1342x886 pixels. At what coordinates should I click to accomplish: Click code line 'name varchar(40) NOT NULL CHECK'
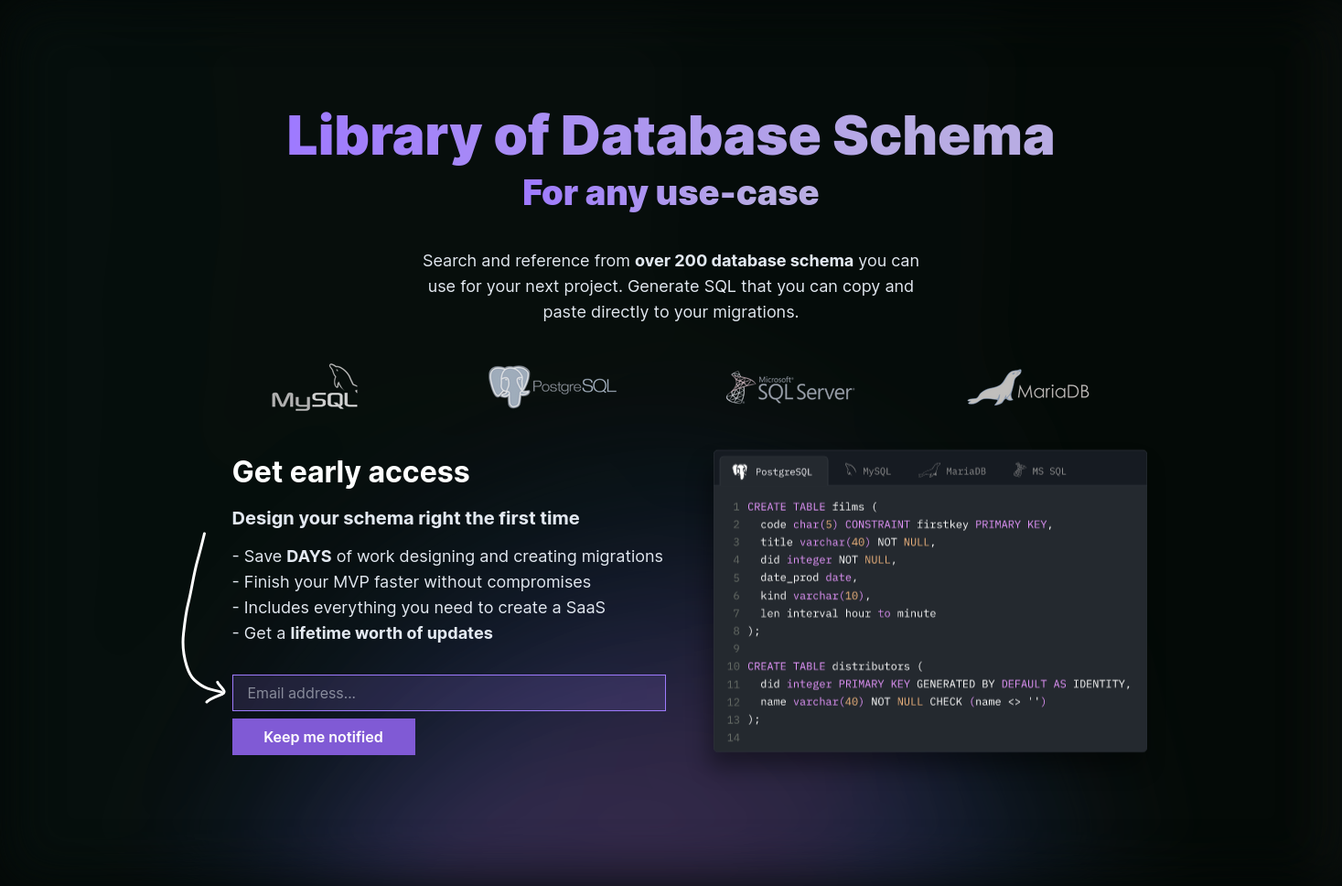click(903, 702)
